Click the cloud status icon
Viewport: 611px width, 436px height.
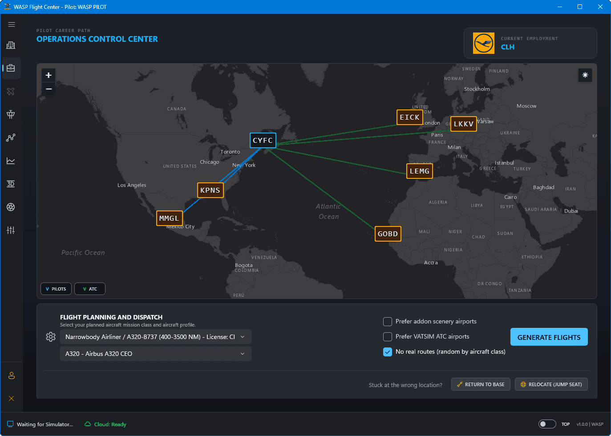88,424
